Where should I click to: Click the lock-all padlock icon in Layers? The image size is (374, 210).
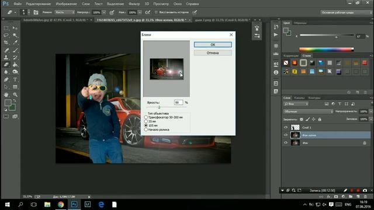tap(320, 119)
